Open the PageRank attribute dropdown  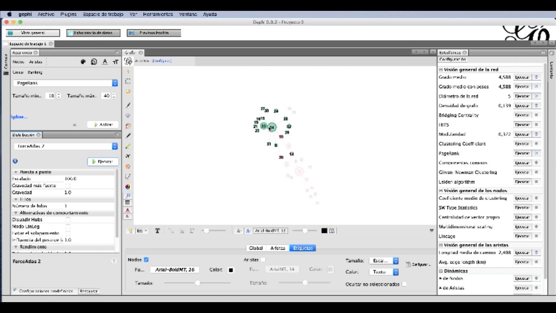click(65, 83)
